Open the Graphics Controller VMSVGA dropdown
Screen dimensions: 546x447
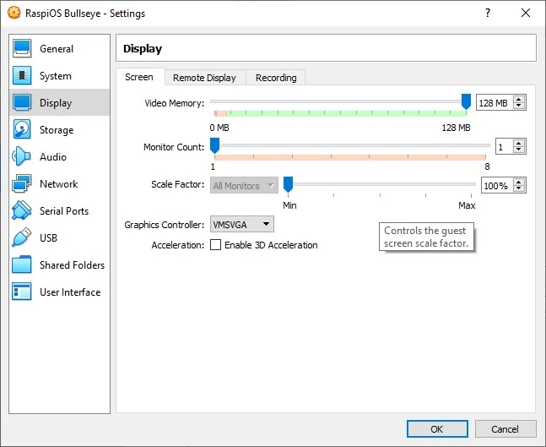pyautogui.click(x=242, y=224)
